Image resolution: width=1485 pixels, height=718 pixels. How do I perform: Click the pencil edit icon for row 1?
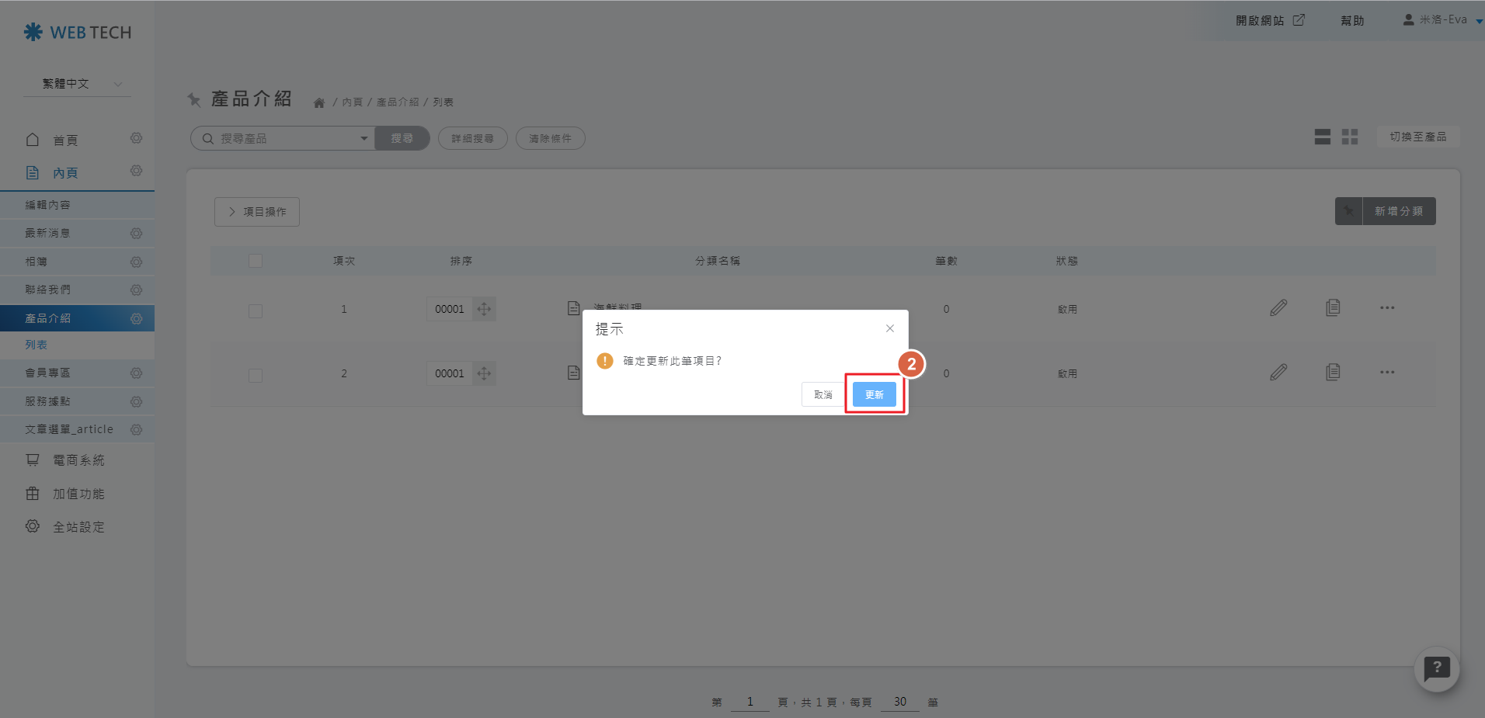1278,308
